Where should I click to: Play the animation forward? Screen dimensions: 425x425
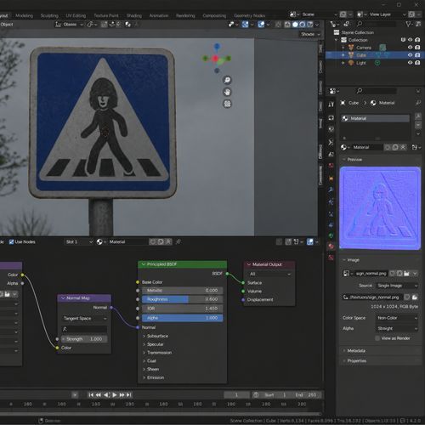point(115,395)
